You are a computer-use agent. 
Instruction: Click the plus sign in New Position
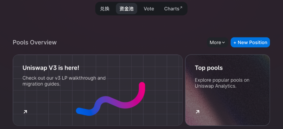pos(235,43)
